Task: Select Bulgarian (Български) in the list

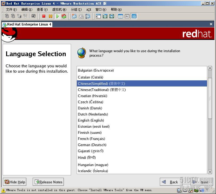Action: [x=142, y=71]
